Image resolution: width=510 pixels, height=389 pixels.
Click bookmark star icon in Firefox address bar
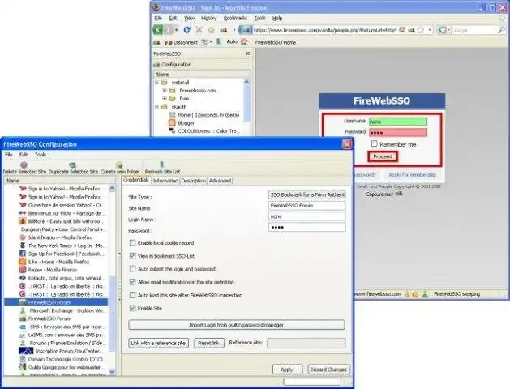click(x=420, y=30)
